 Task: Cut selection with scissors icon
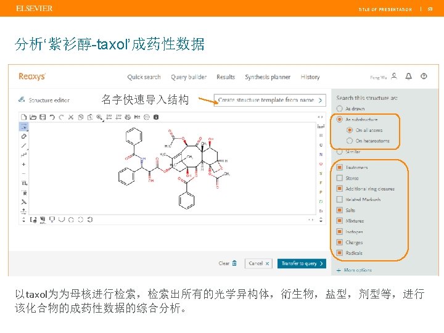pos(71,117)
